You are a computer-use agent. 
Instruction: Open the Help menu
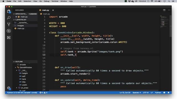(71, 1)
